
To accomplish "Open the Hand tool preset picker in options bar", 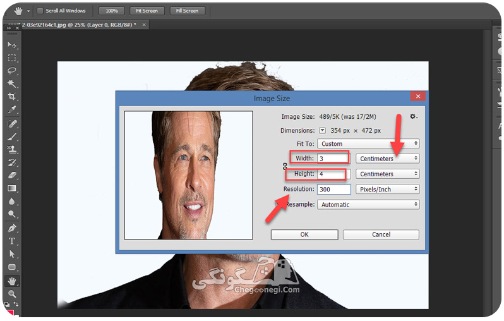I will (28, 11).
